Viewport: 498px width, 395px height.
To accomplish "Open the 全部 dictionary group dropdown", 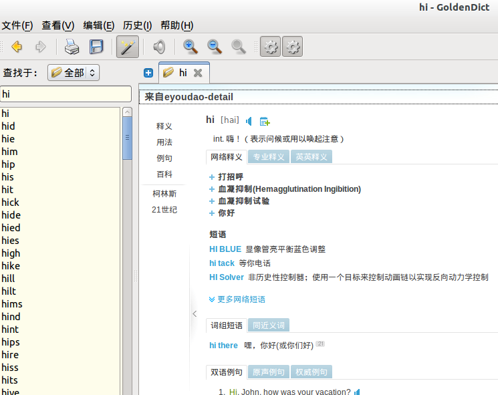I will click(x=74, y=73).
